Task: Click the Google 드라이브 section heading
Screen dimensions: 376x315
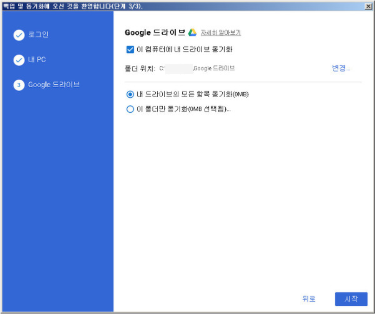Action: coord(155,32)
